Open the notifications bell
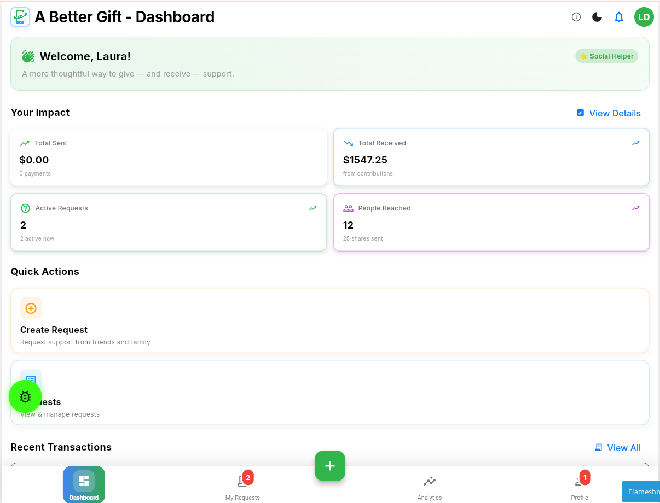660x503 pixels. point(619,17)
